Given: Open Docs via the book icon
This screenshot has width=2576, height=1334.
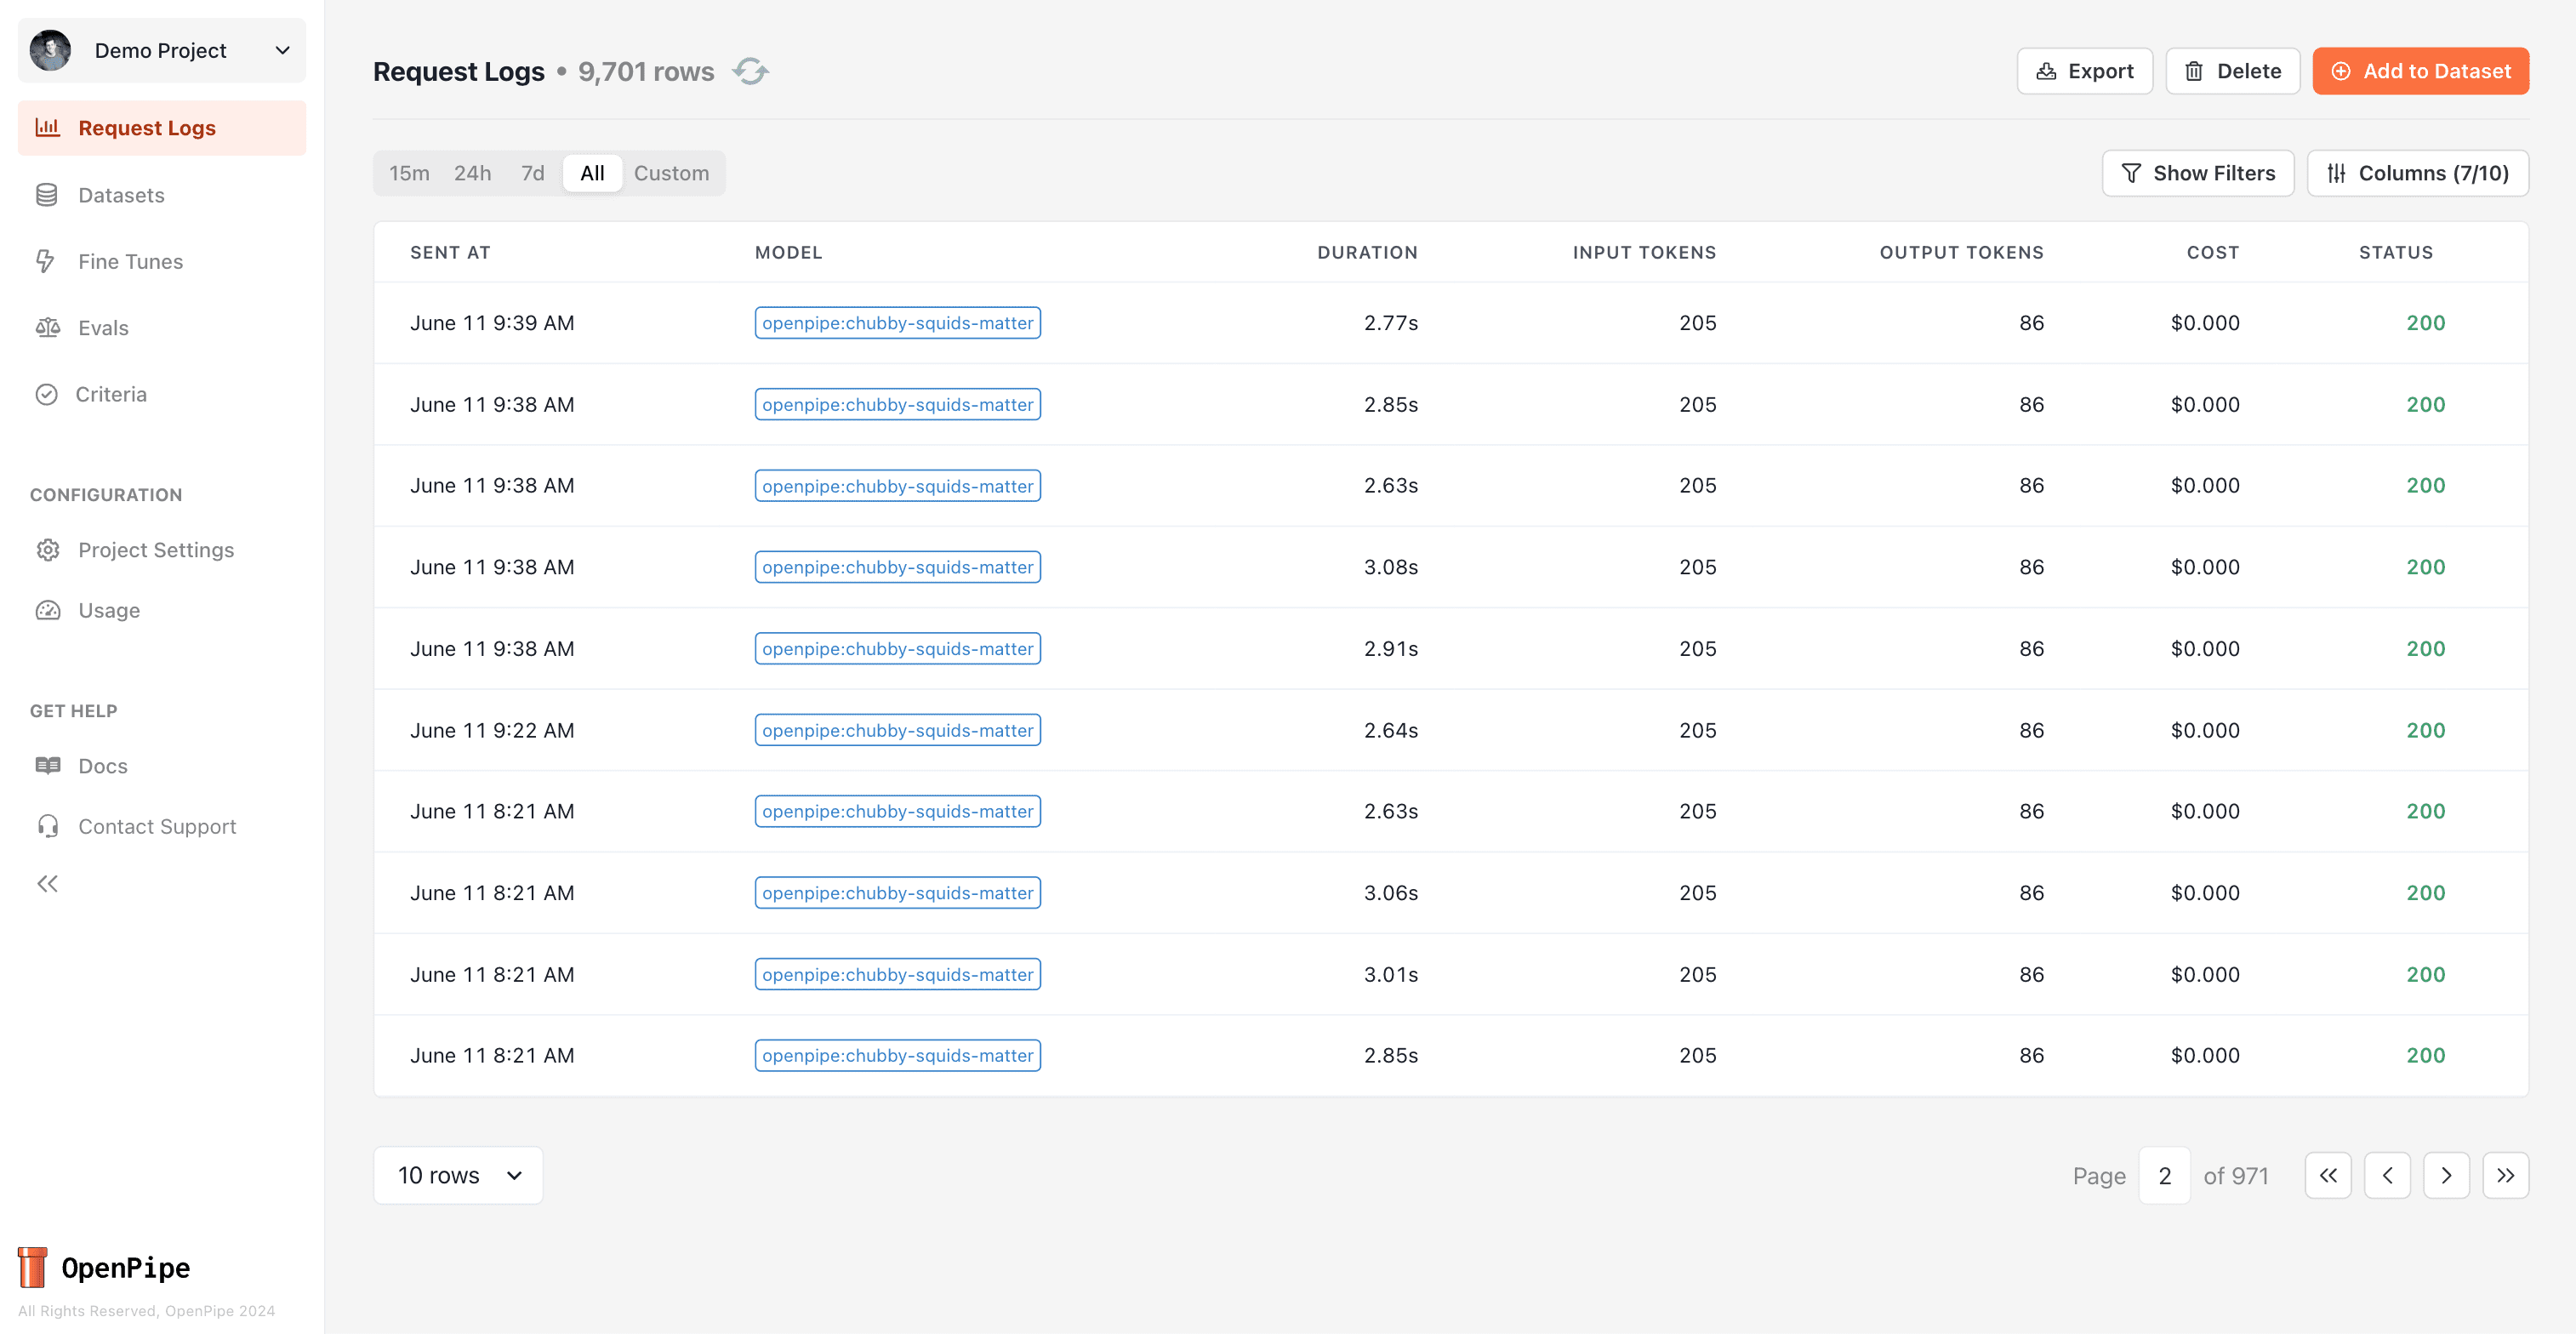Looking at the screenshot, I should [47, 765].
